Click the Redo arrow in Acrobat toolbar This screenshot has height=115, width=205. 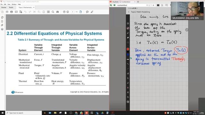tap(30, 12)
